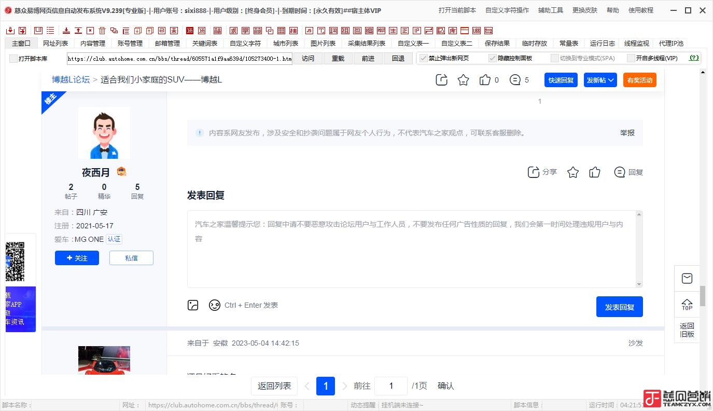Jump to page top via TOP icon
Screen dimensions: 713x411
click(x=687, y=305)
